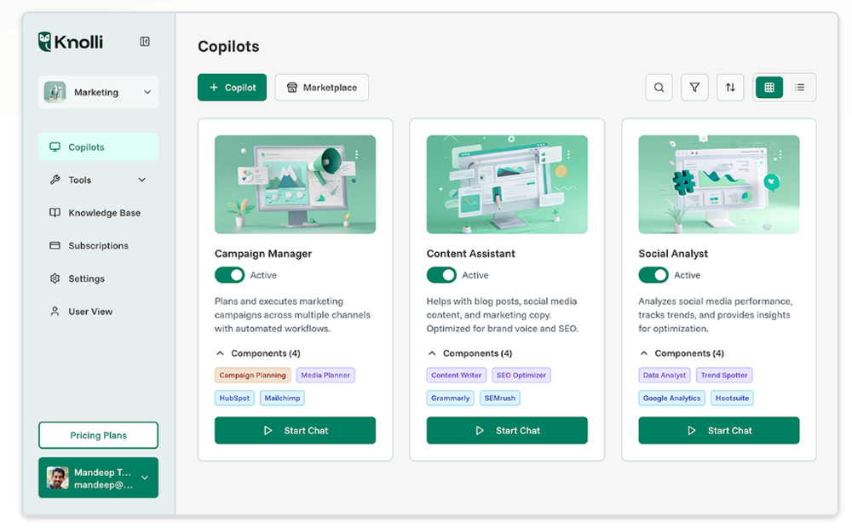Collapse Content Assistant components section
This screenshot has height=528, width=852.
tap(433, 353)
